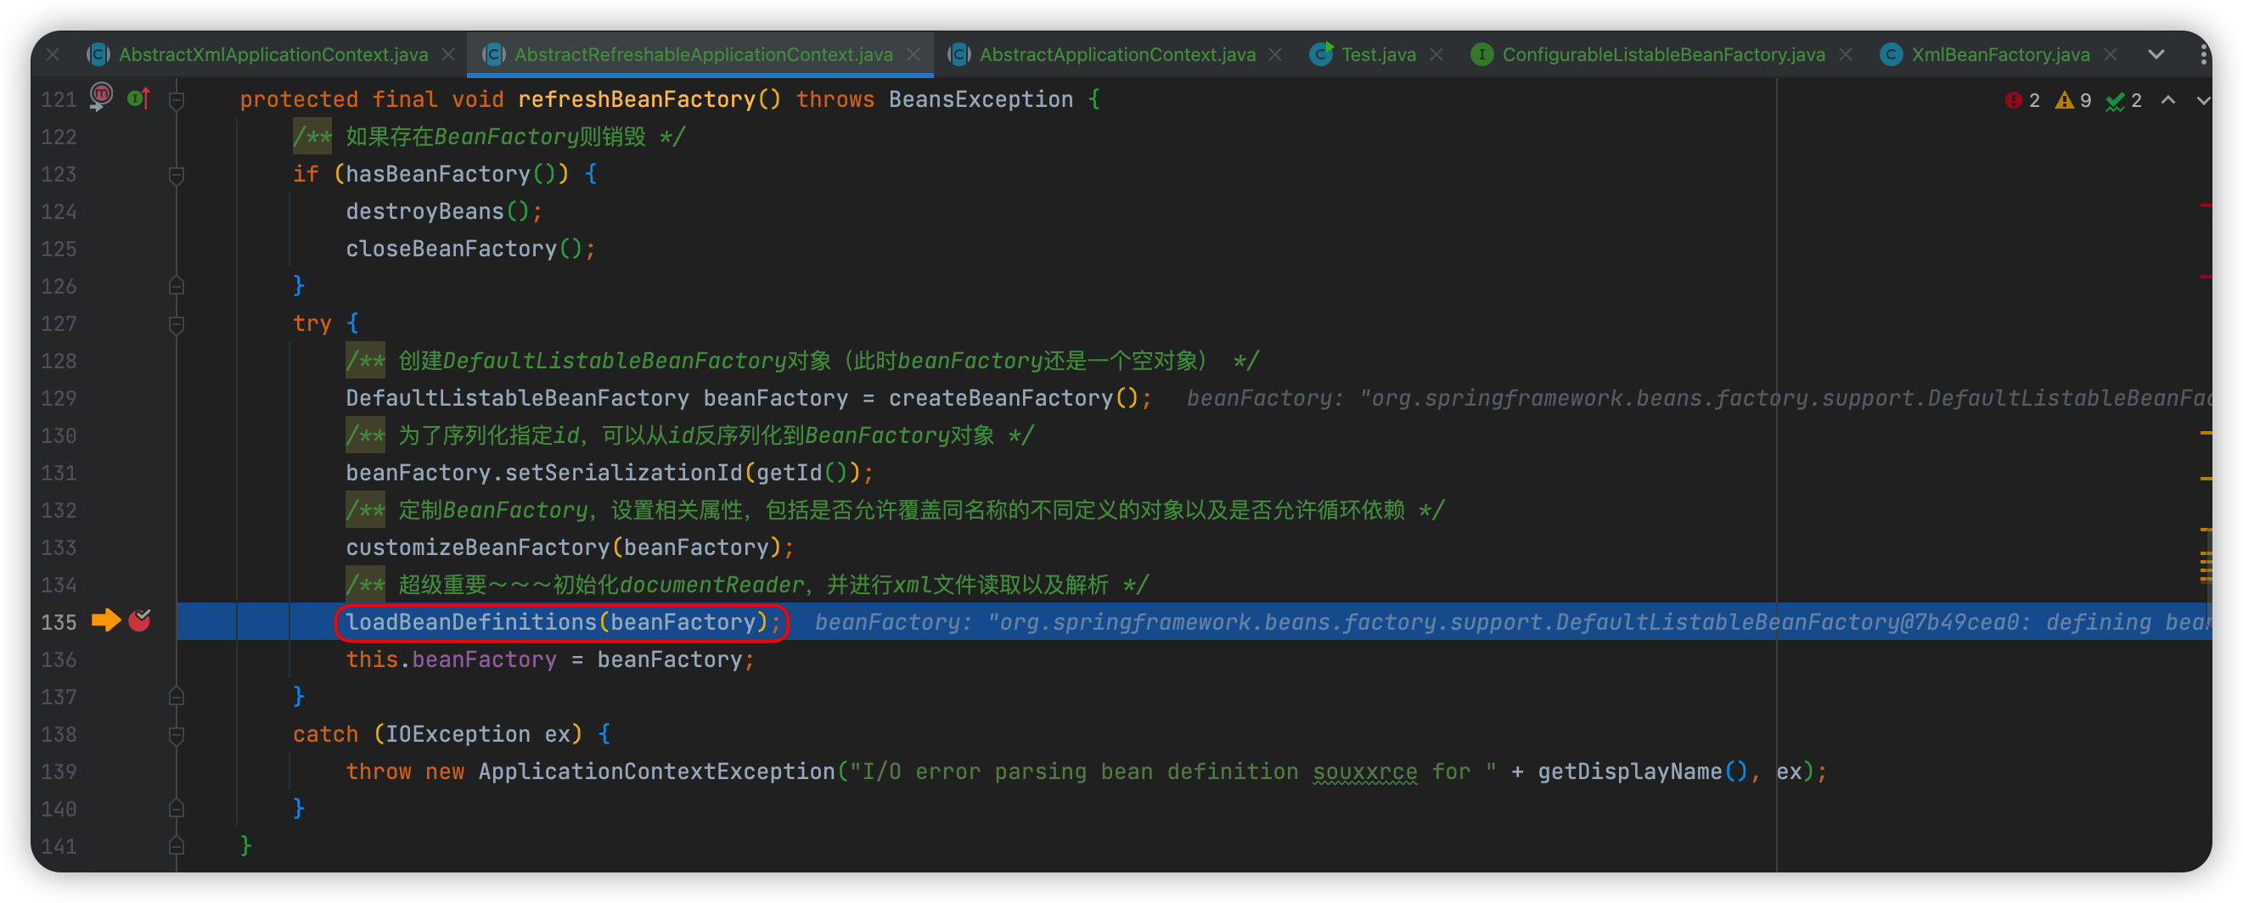Show the hidden editor tabs dropdown chevron

[x=2156, y=54]
